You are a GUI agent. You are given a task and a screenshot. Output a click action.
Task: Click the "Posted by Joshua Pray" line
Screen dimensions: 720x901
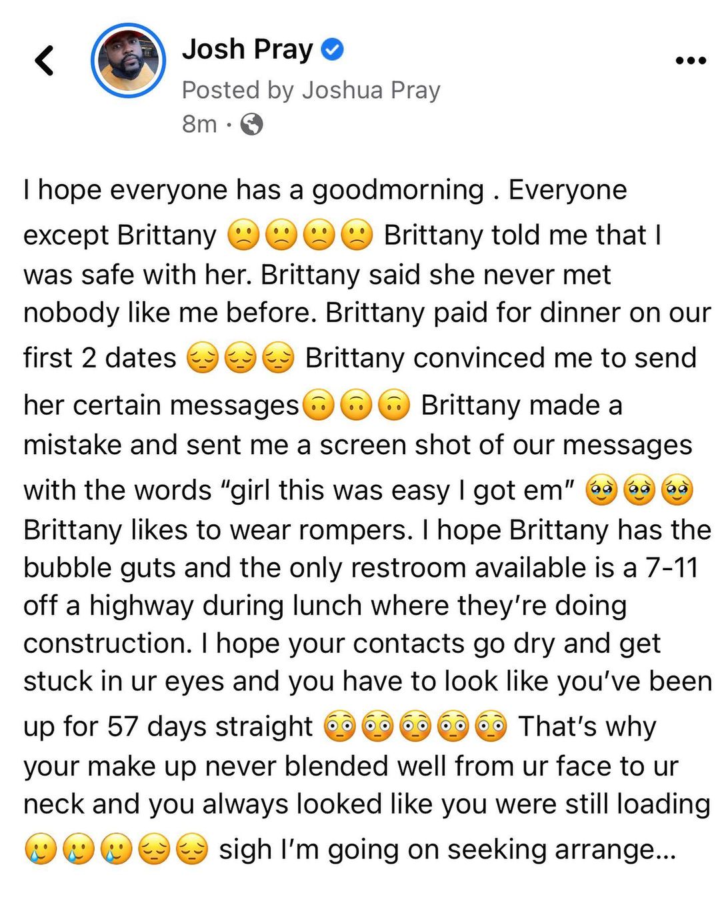[x=311, y=90]
